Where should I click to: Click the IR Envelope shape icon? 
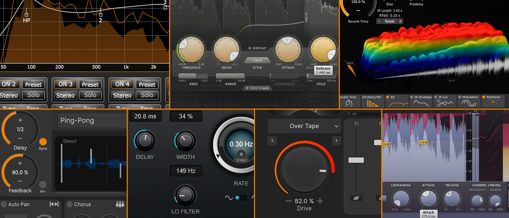click(x=421, y=103)
